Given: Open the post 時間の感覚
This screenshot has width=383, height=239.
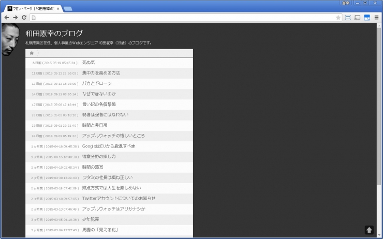Looking at the screenshot, I should point(93,167).
